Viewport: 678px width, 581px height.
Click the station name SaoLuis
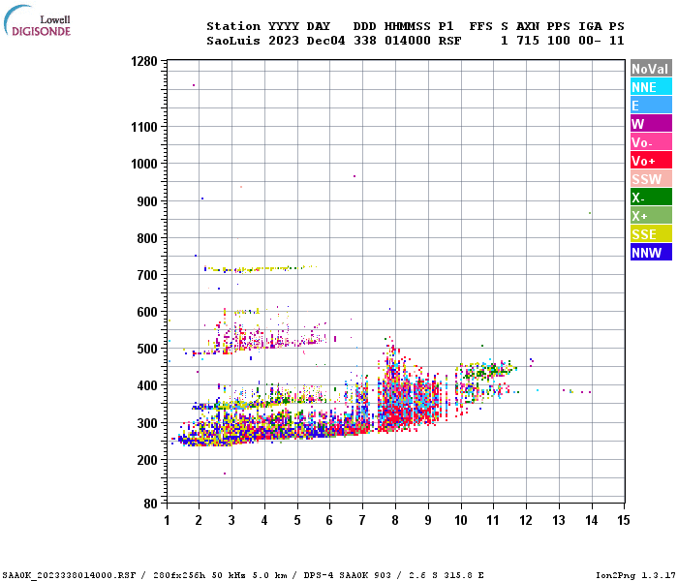point(233,41)
